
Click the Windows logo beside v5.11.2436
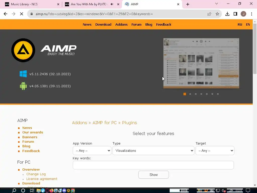click(23, 74)
